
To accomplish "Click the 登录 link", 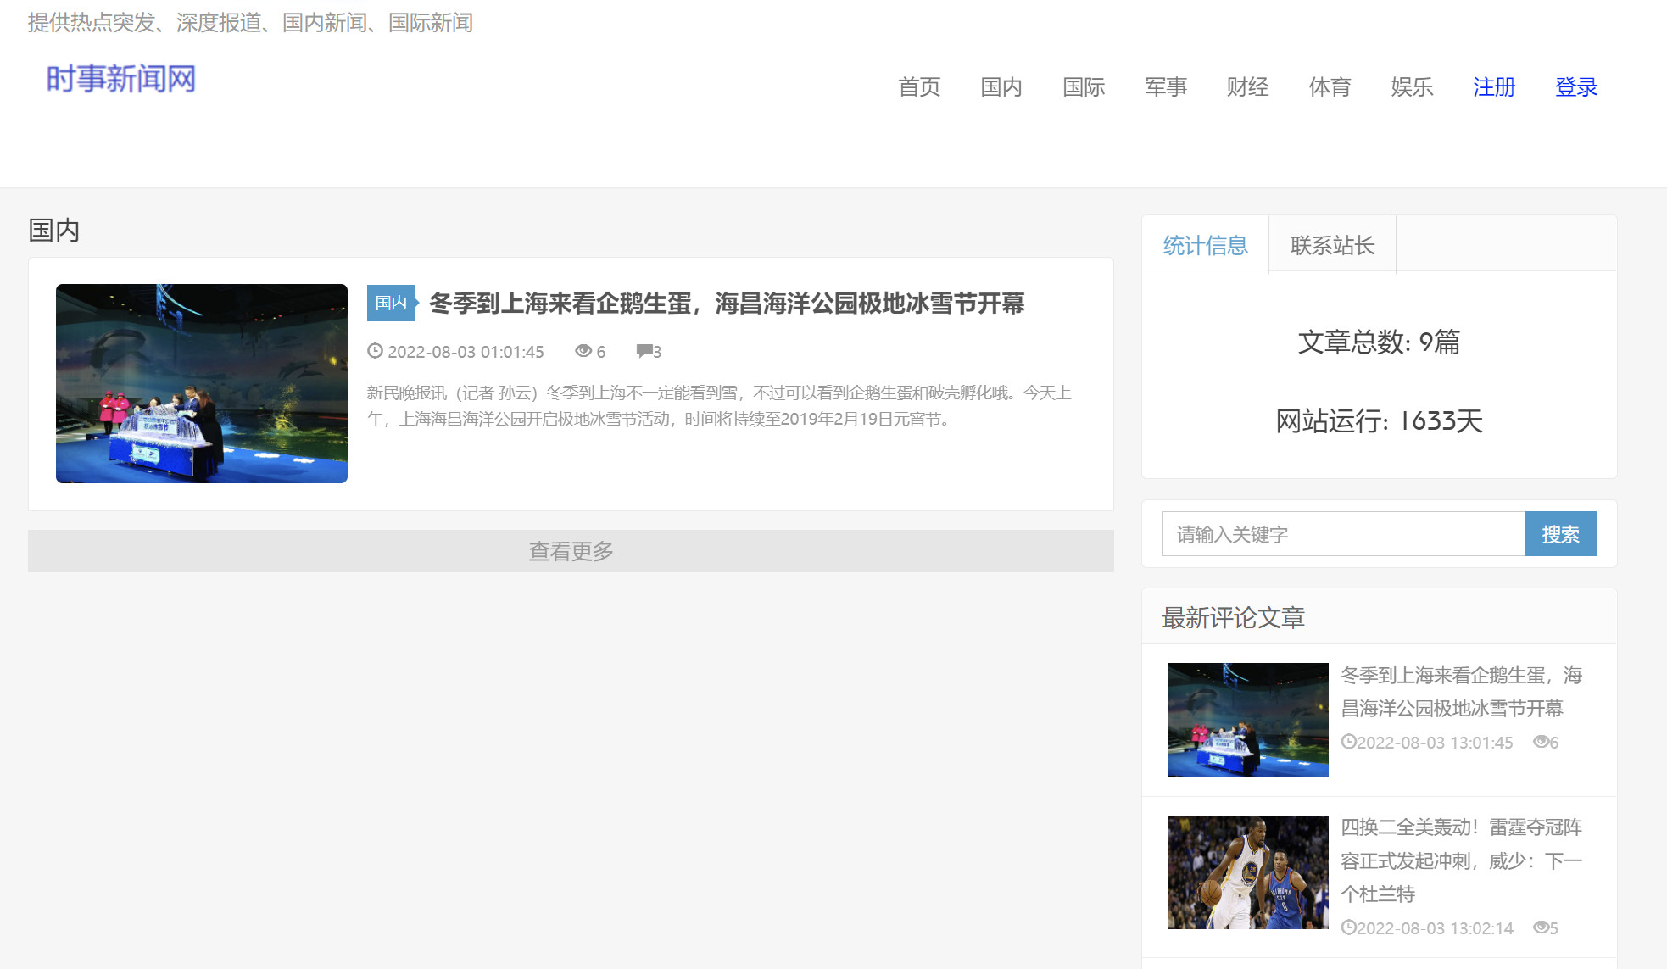I will [1576, 86].
